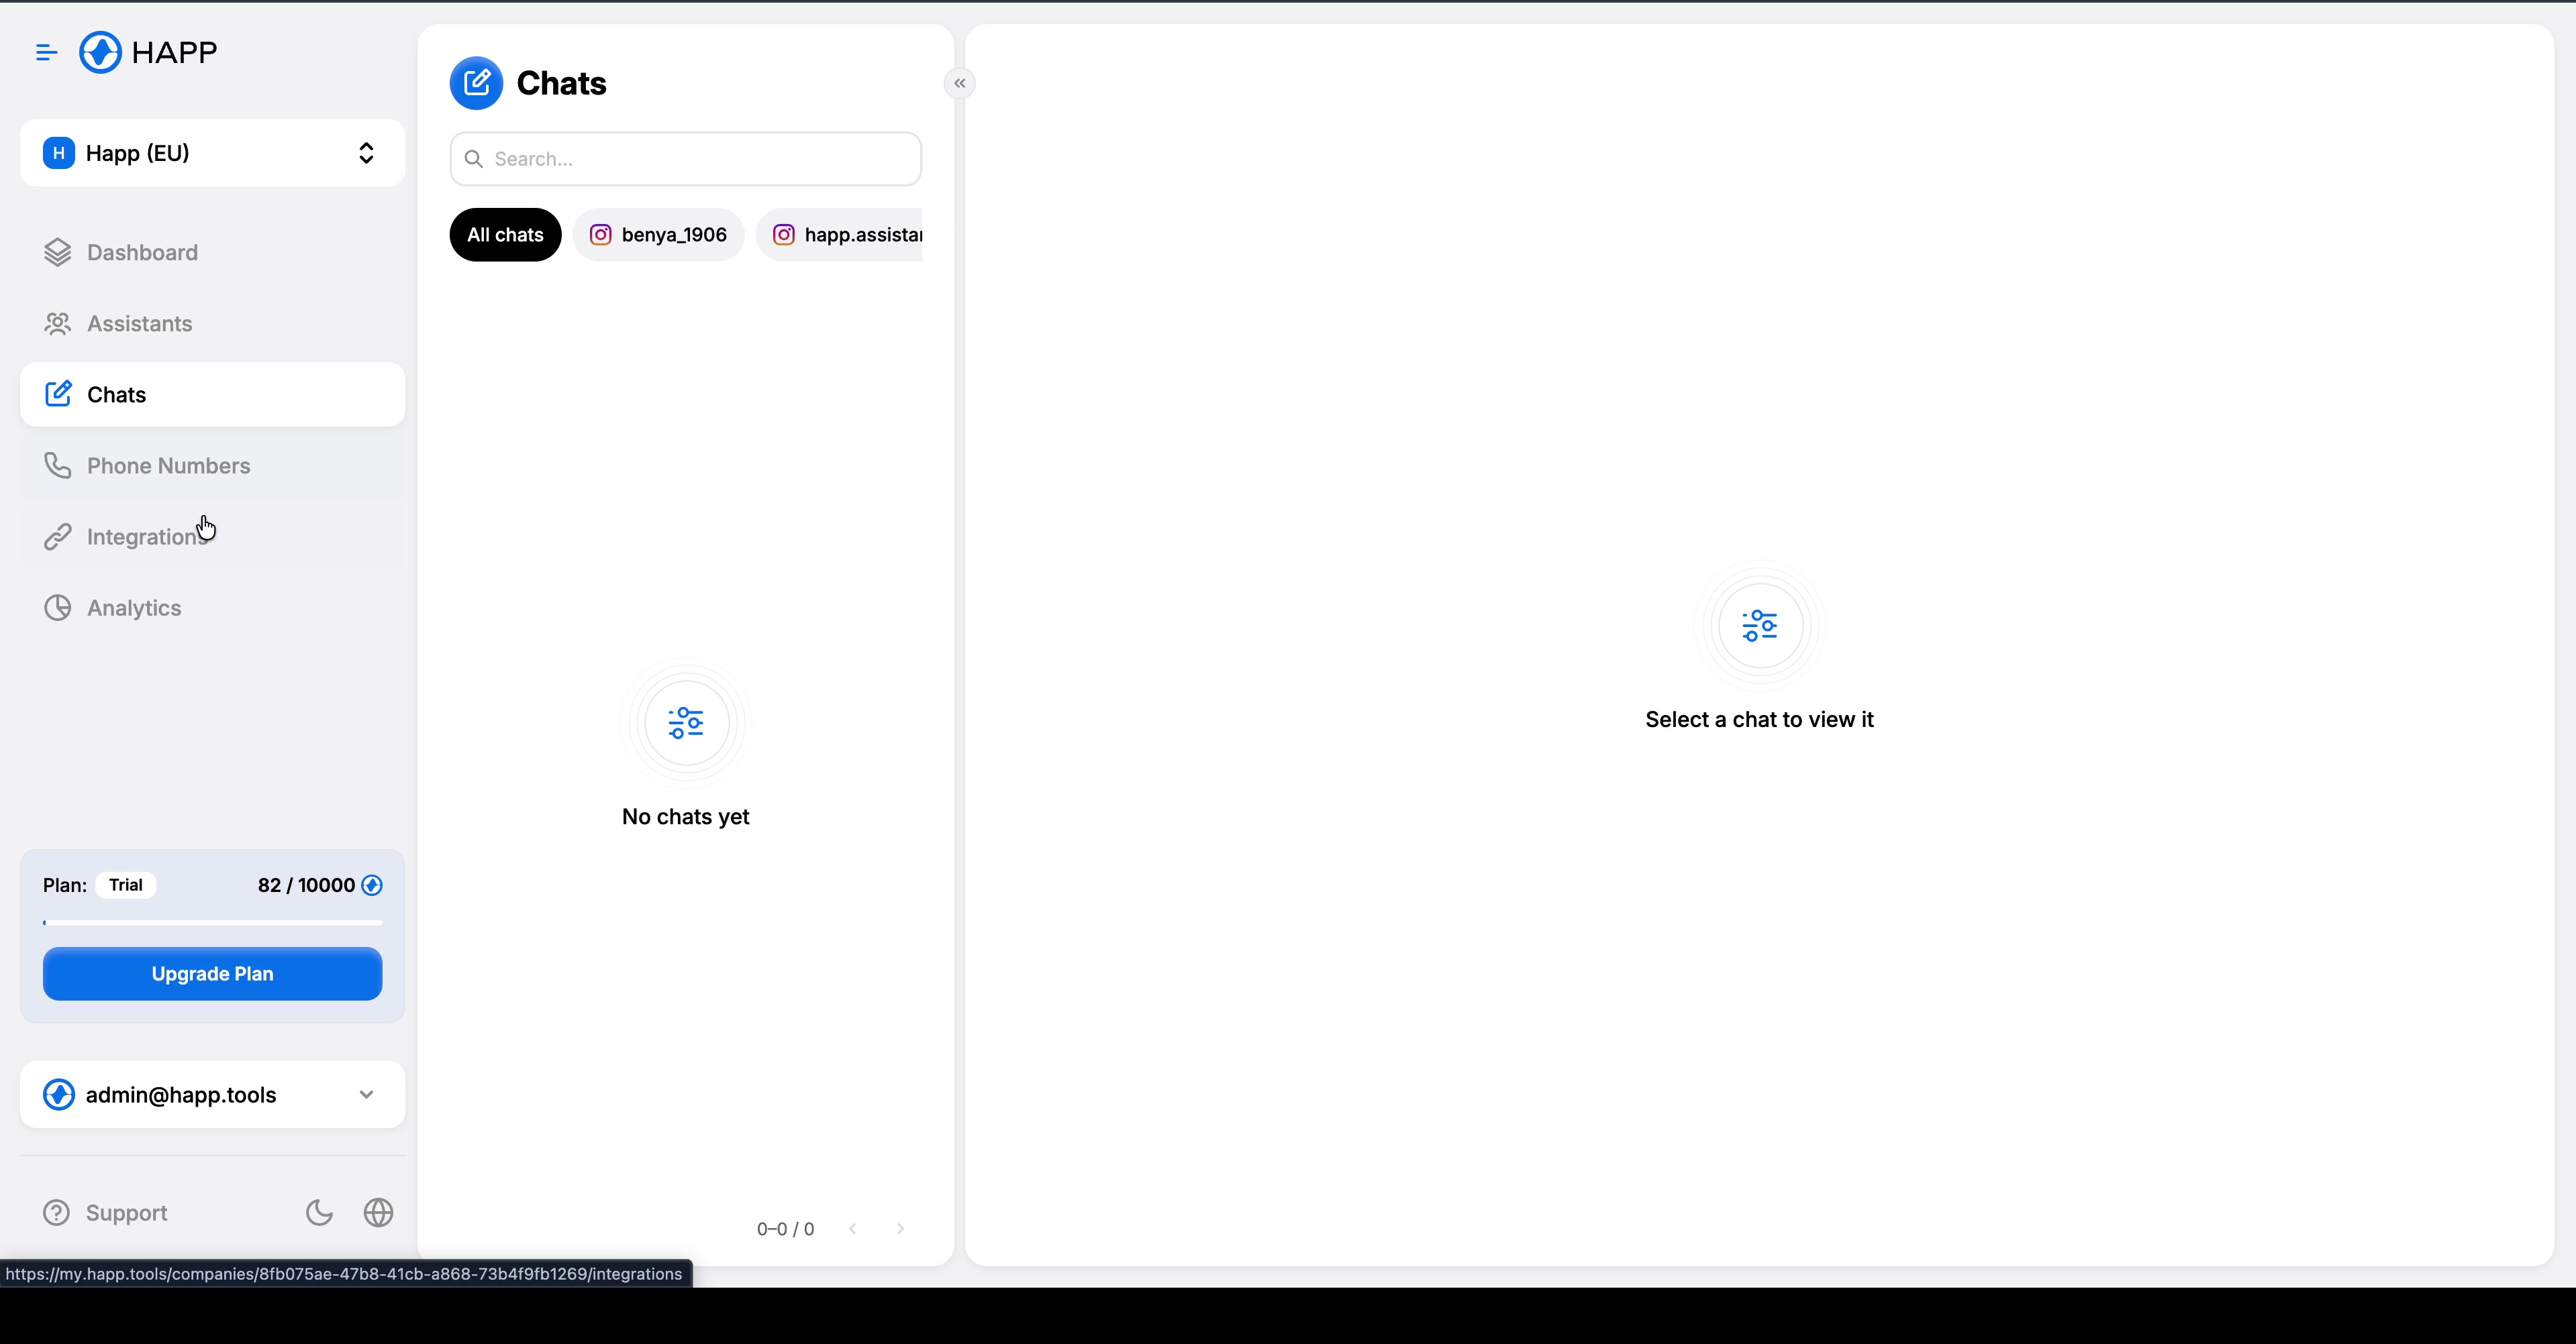Go to next page of chats

(x=900, y=1228)
